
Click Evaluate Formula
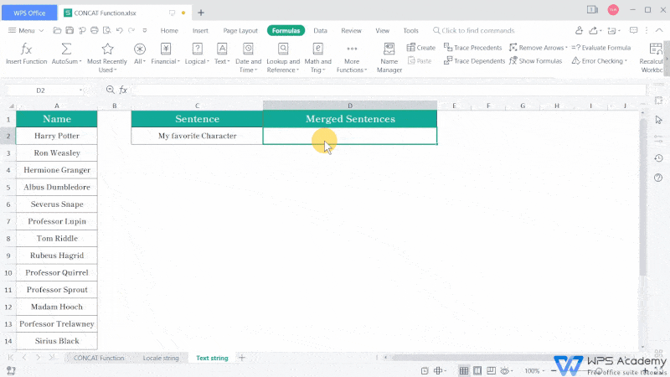[x=601, y=48]
